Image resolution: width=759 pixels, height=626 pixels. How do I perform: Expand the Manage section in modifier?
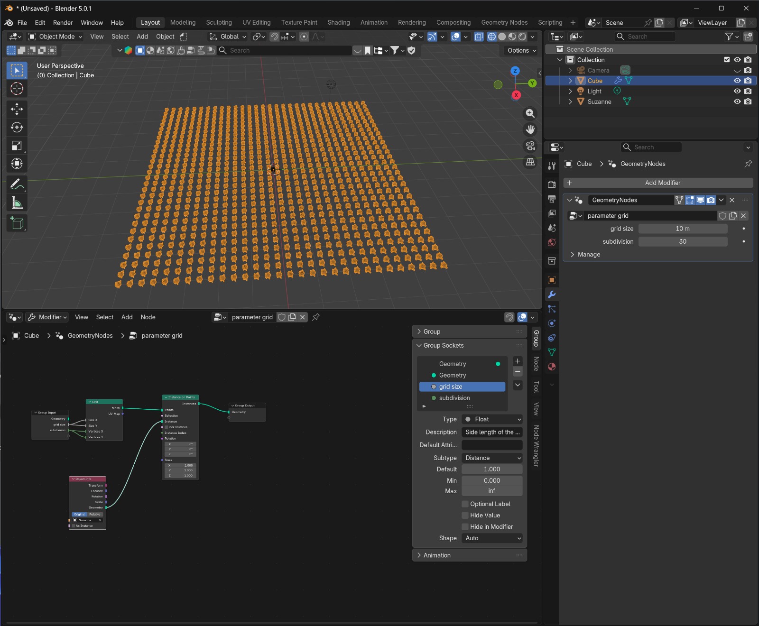(x=589, y=255)
